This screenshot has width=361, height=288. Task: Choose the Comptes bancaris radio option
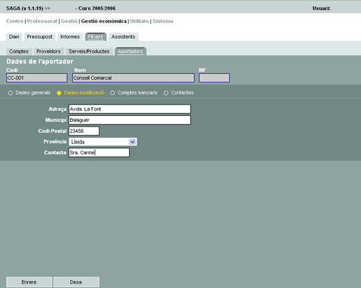click(112, 93)
